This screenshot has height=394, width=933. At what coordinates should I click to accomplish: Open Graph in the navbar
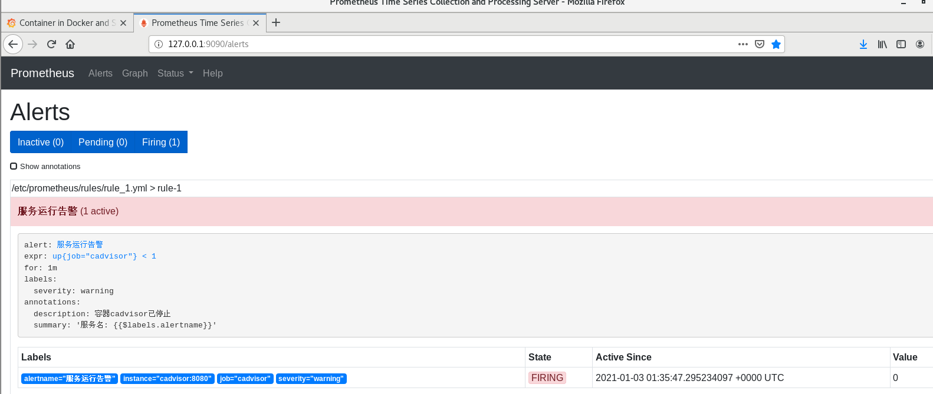(135, 73)
